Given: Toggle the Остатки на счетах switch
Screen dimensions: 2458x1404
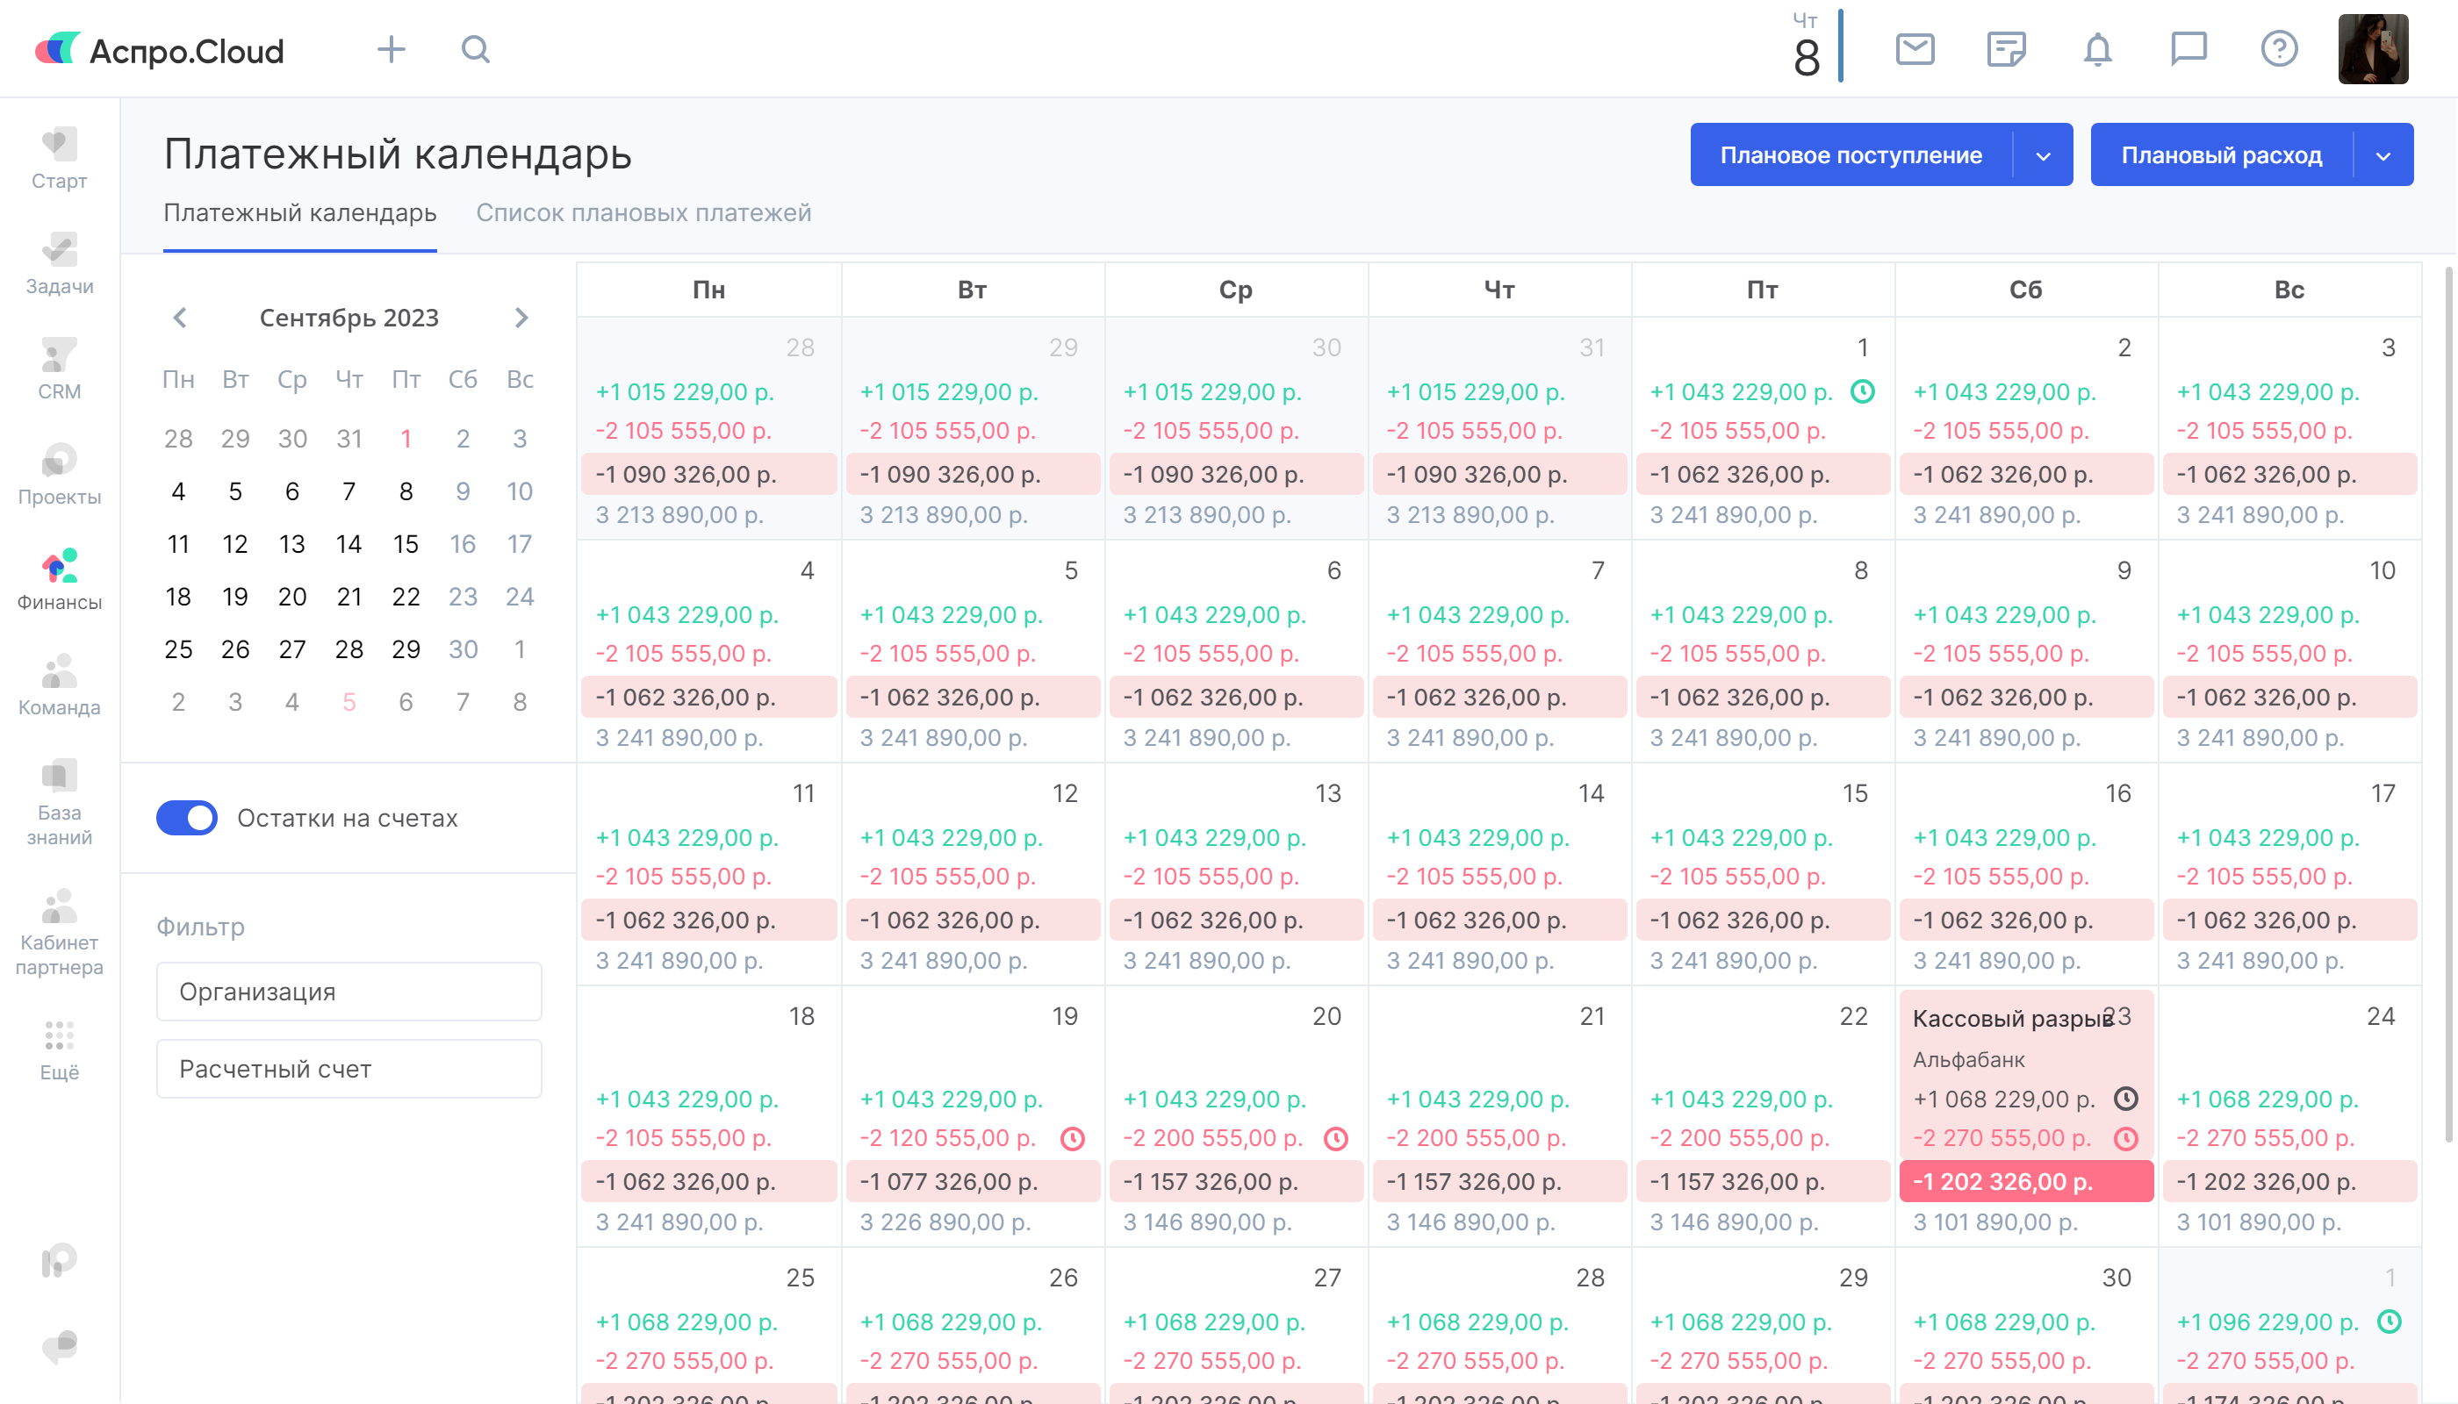Looking at the screenshot, I should pyautogui.click(x=187, y=818).
